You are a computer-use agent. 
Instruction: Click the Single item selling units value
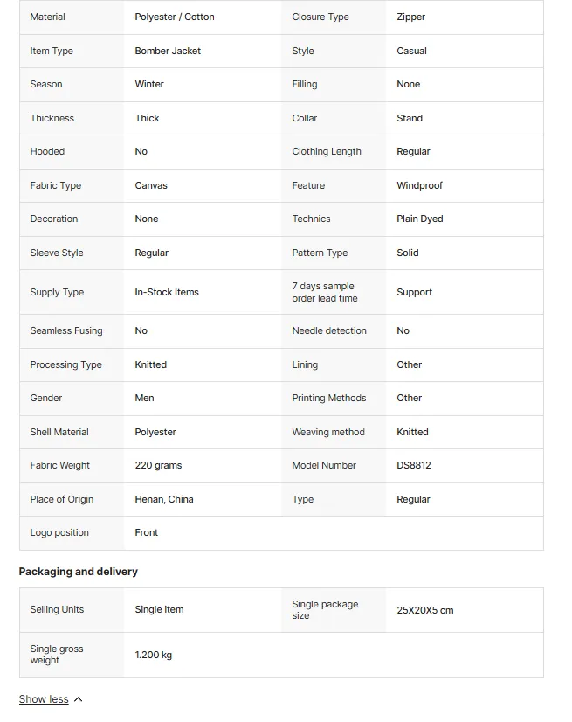point(159,609)
